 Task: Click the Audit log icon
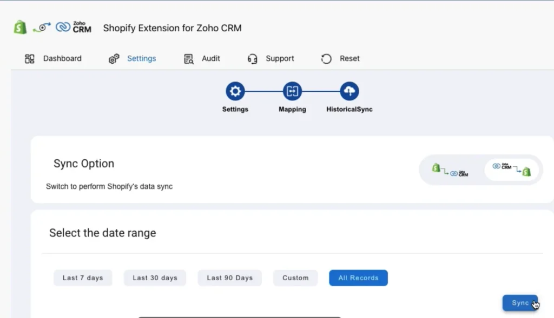188,58
